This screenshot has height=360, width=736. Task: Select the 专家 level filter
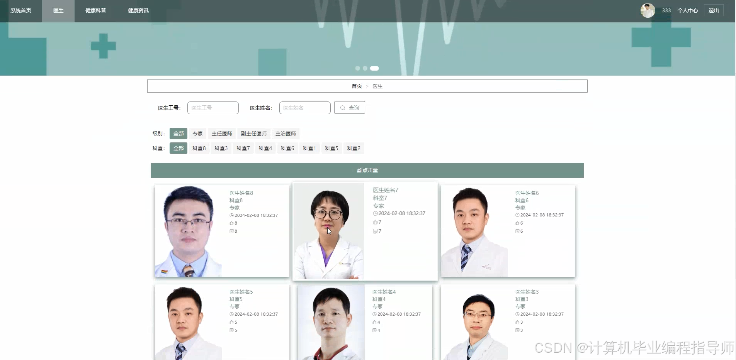(x=197, y=133)
